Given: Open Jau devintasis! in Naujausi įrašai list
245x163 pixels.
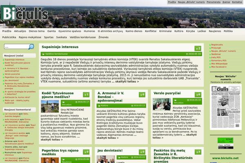Looking at the screenshot, I should [12, 80].
